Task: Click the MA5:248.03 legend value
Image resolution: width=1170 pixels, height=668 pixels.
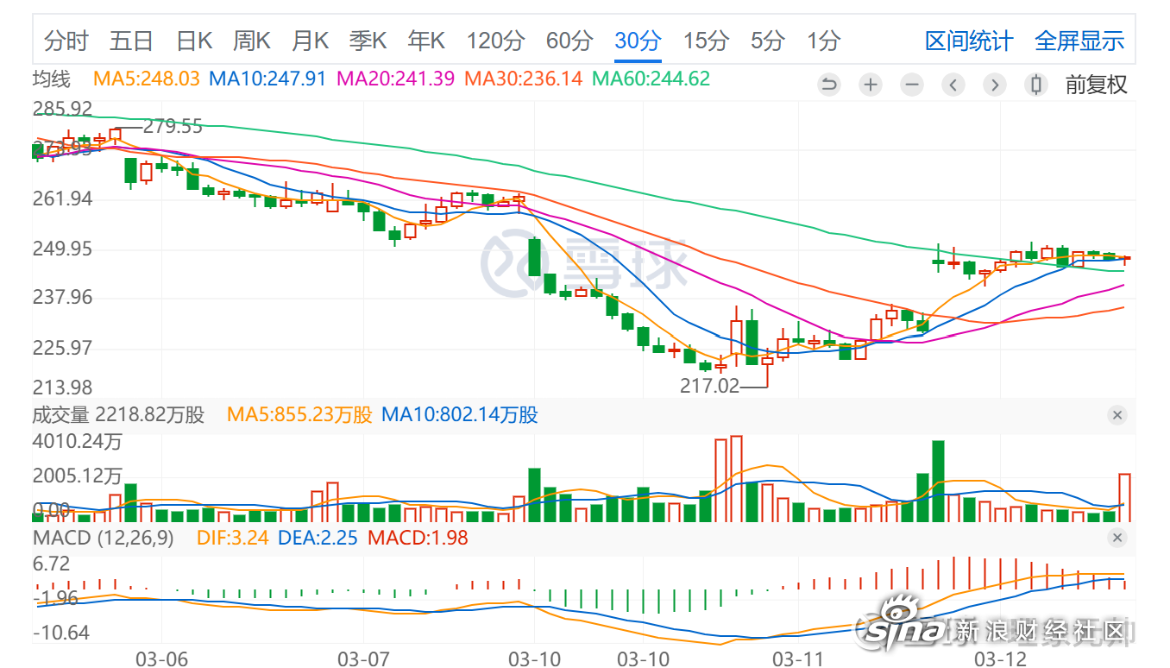Action: point(147,79)
